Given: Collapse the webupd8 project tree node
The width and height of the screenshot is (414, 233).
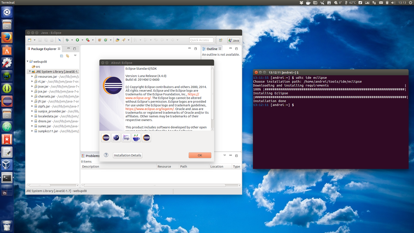Looking at the screenshot, I should pos(28,61).
